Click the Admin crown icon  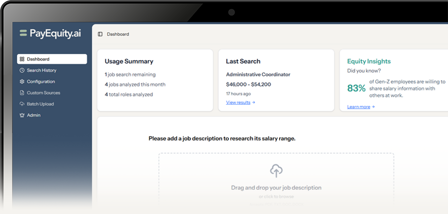(x=22, y=115)
